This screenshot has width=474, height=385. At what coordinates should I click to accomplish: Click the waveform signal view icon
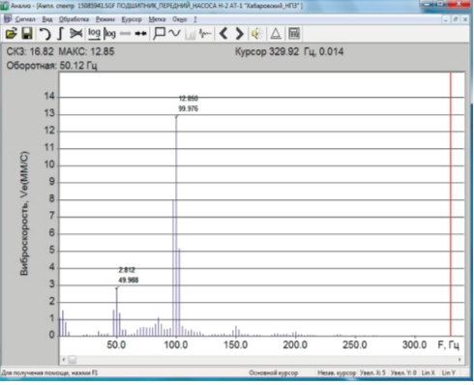pos(205,34)
